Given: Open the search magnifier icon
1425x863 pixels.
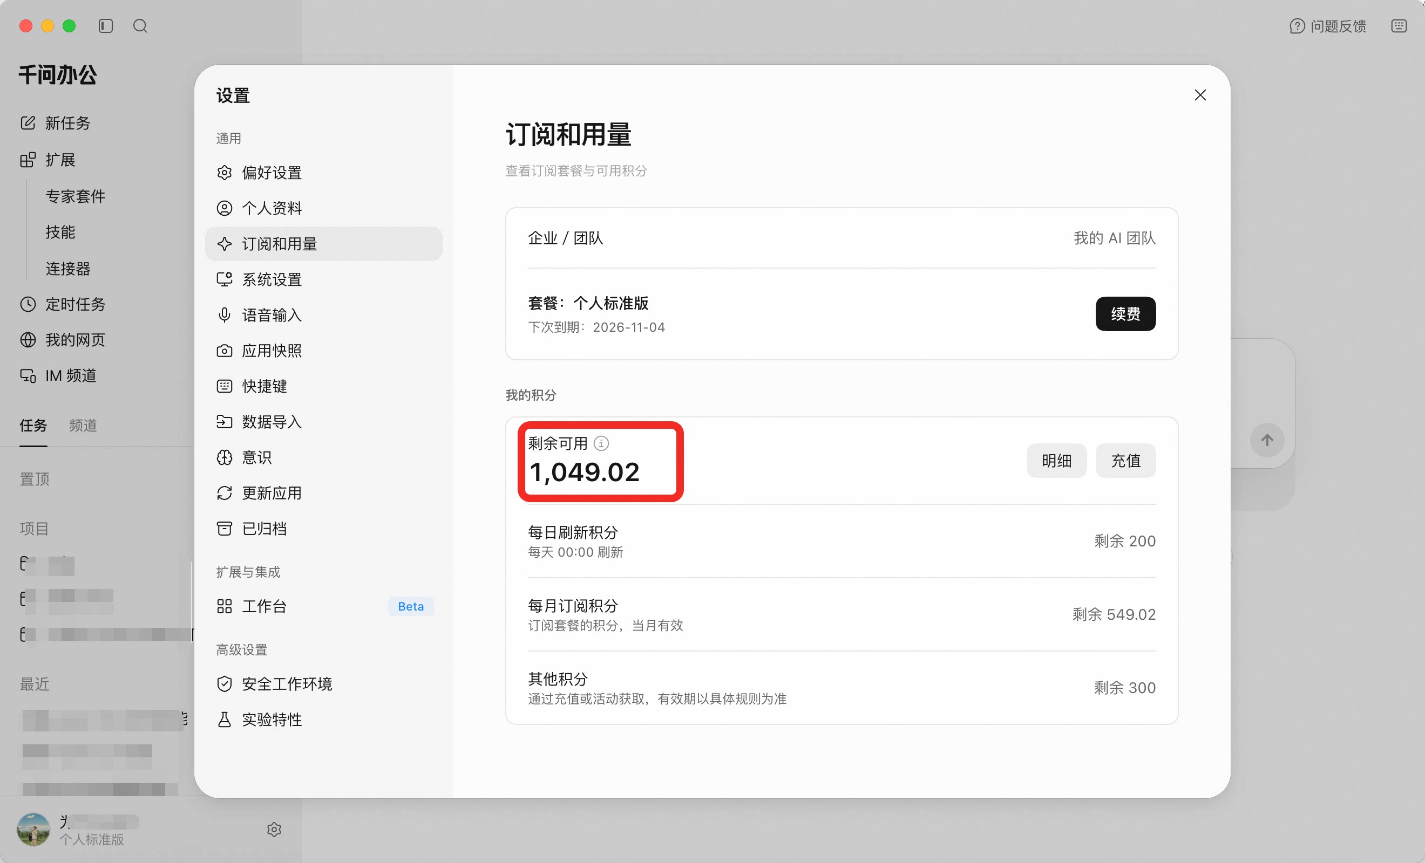Looking at the screenshot, I should [x=140, y=26].
